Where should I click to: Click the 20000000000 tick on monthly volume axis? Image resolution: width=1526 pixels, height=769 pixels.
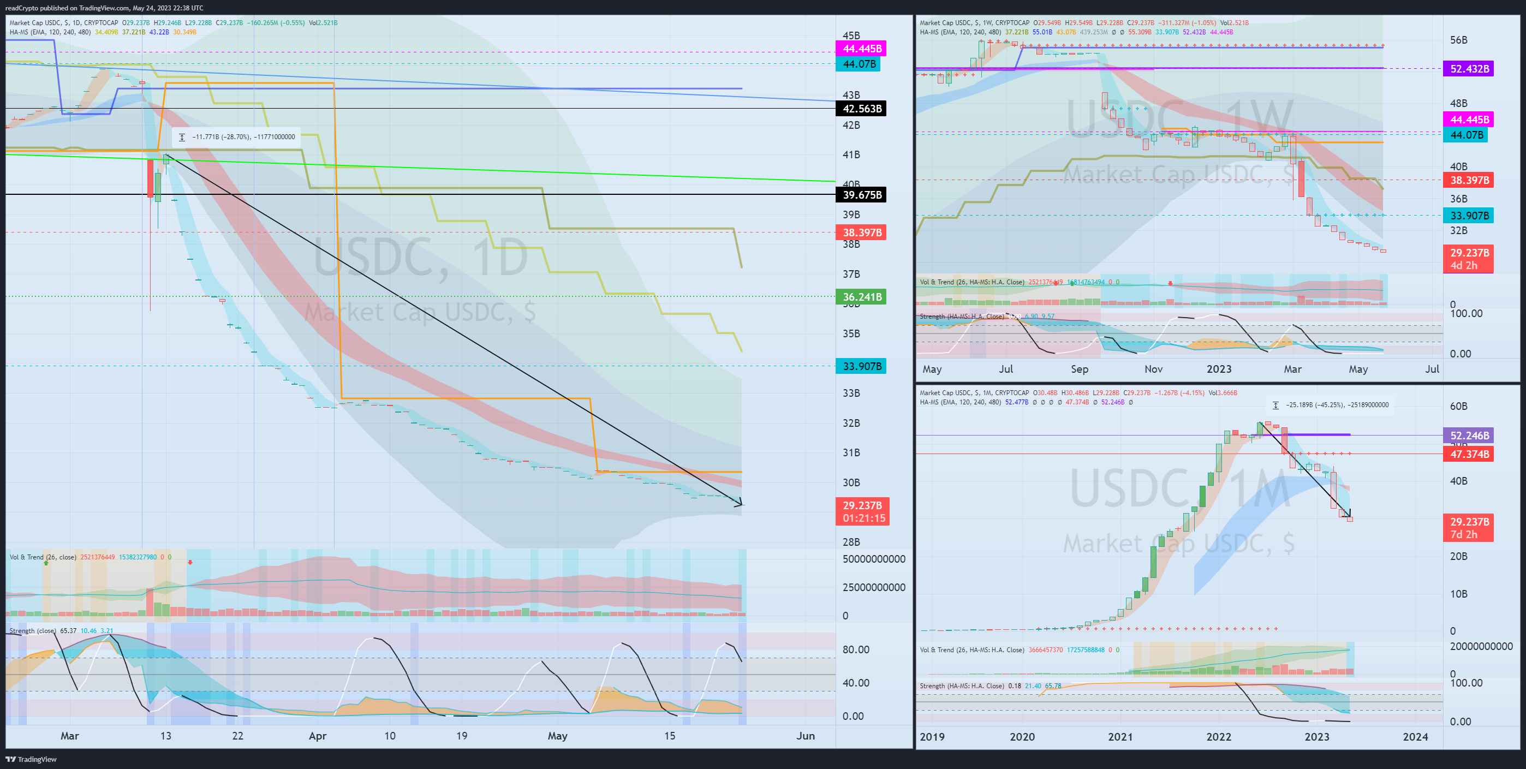(1481, 646)
